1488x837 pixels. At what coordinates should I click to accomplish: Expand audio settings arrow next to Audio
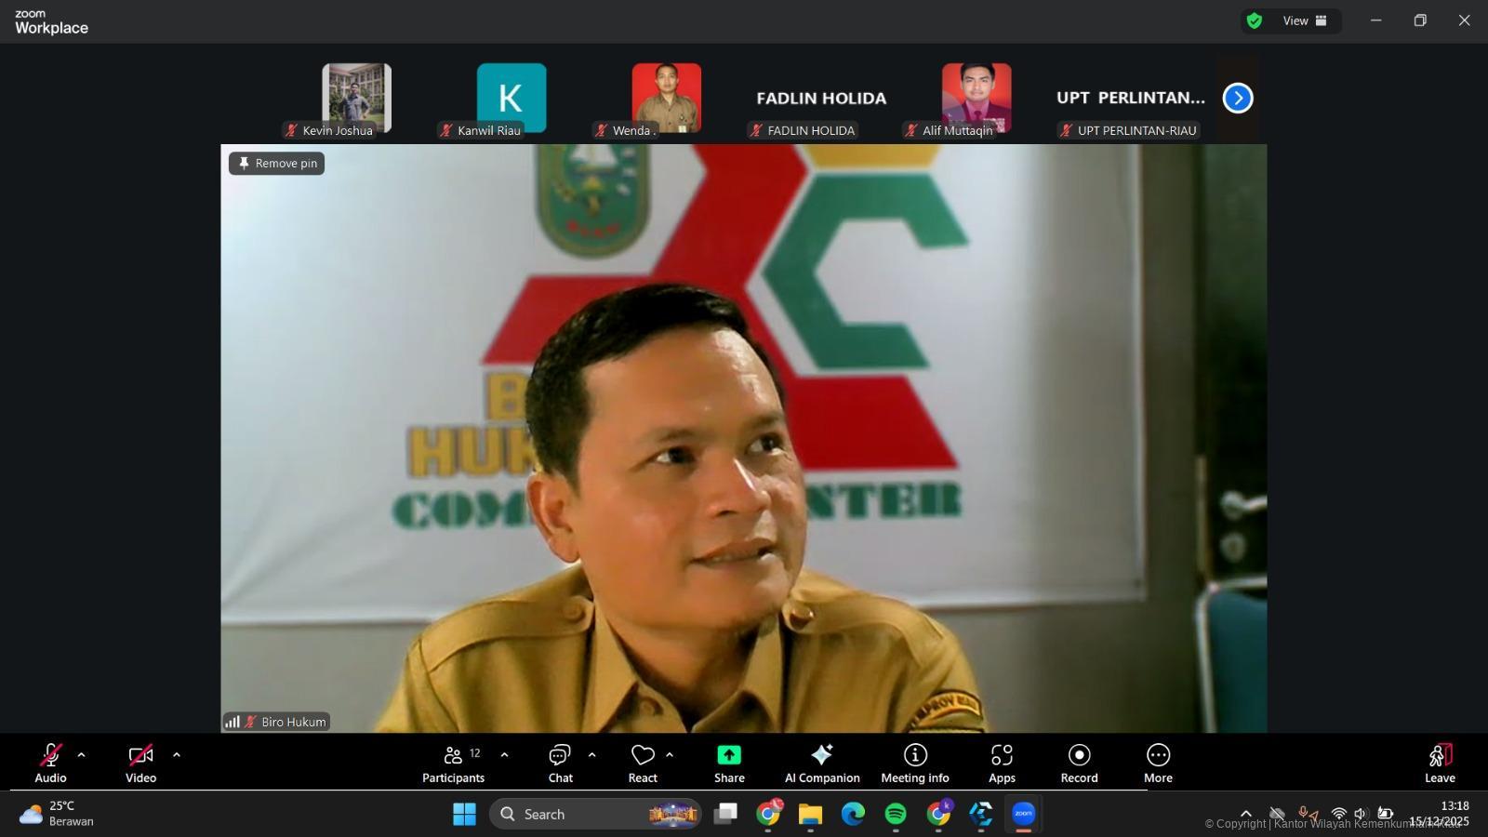click(82, 755)
